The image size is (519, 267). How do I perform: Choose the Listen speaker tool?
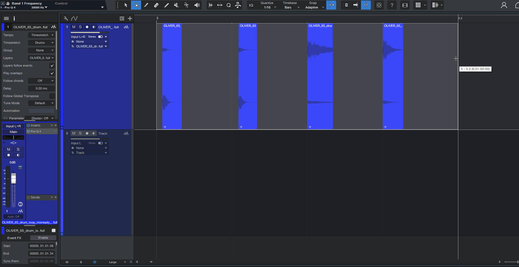197,5
